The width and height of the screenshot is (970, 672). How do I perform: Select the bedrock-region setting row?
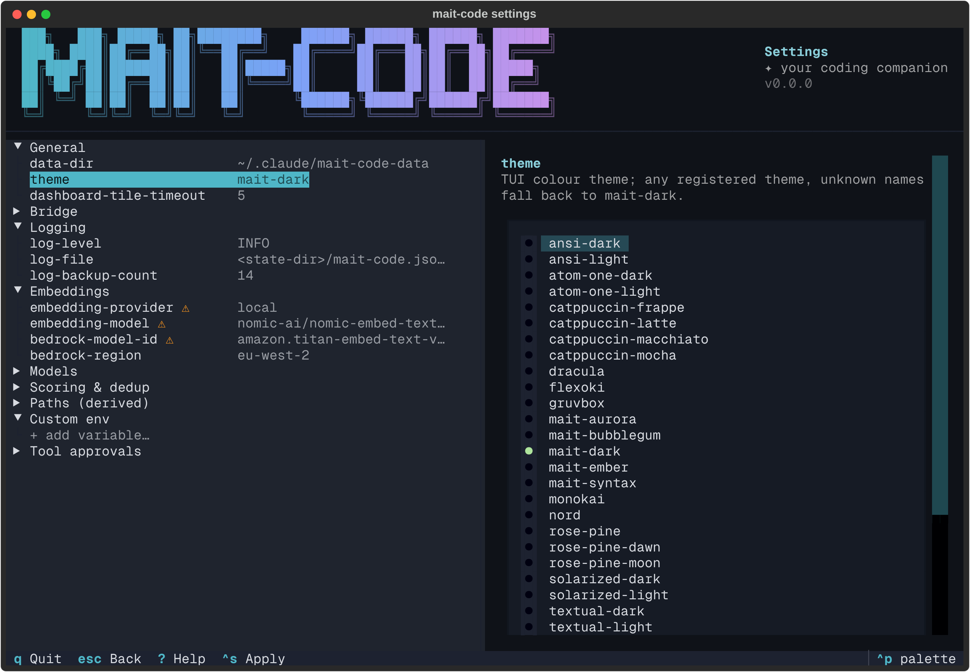(169, 355)
